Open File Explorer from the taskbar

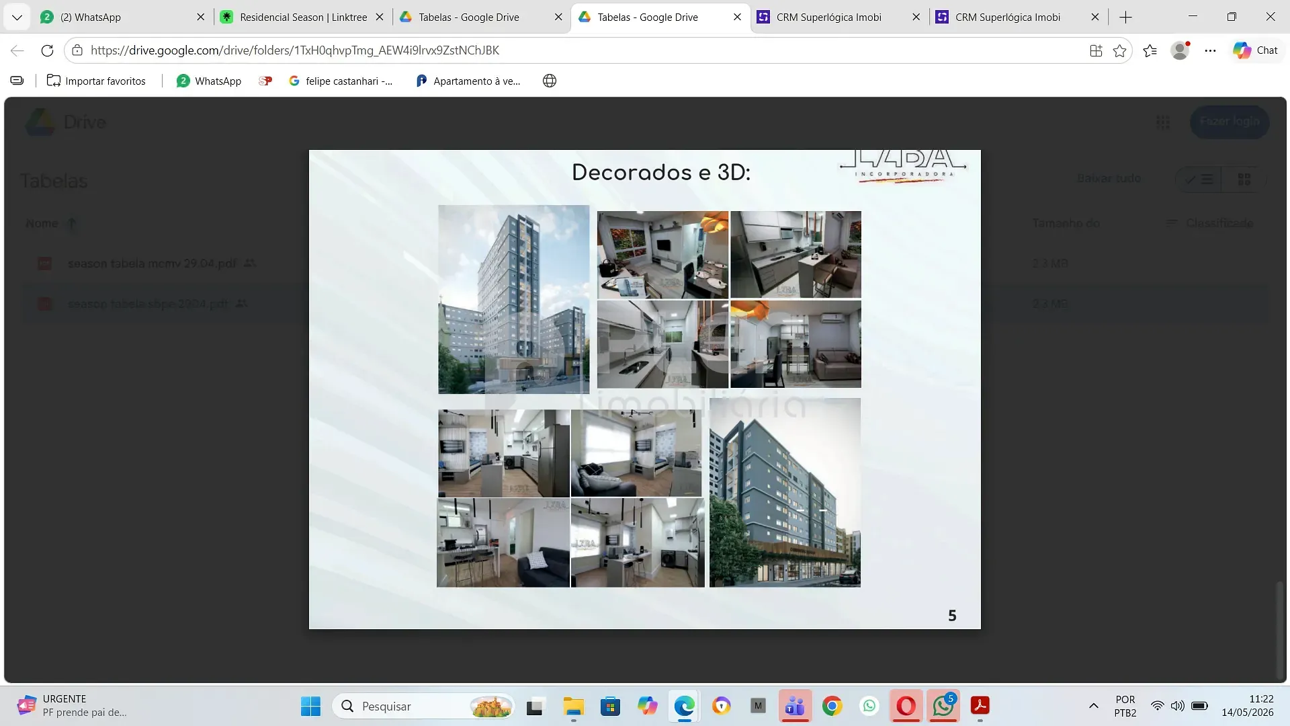(573, 707)
